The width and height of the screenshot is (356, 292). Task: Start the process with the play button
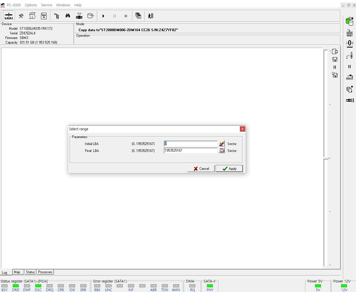[x=103, y=16]
